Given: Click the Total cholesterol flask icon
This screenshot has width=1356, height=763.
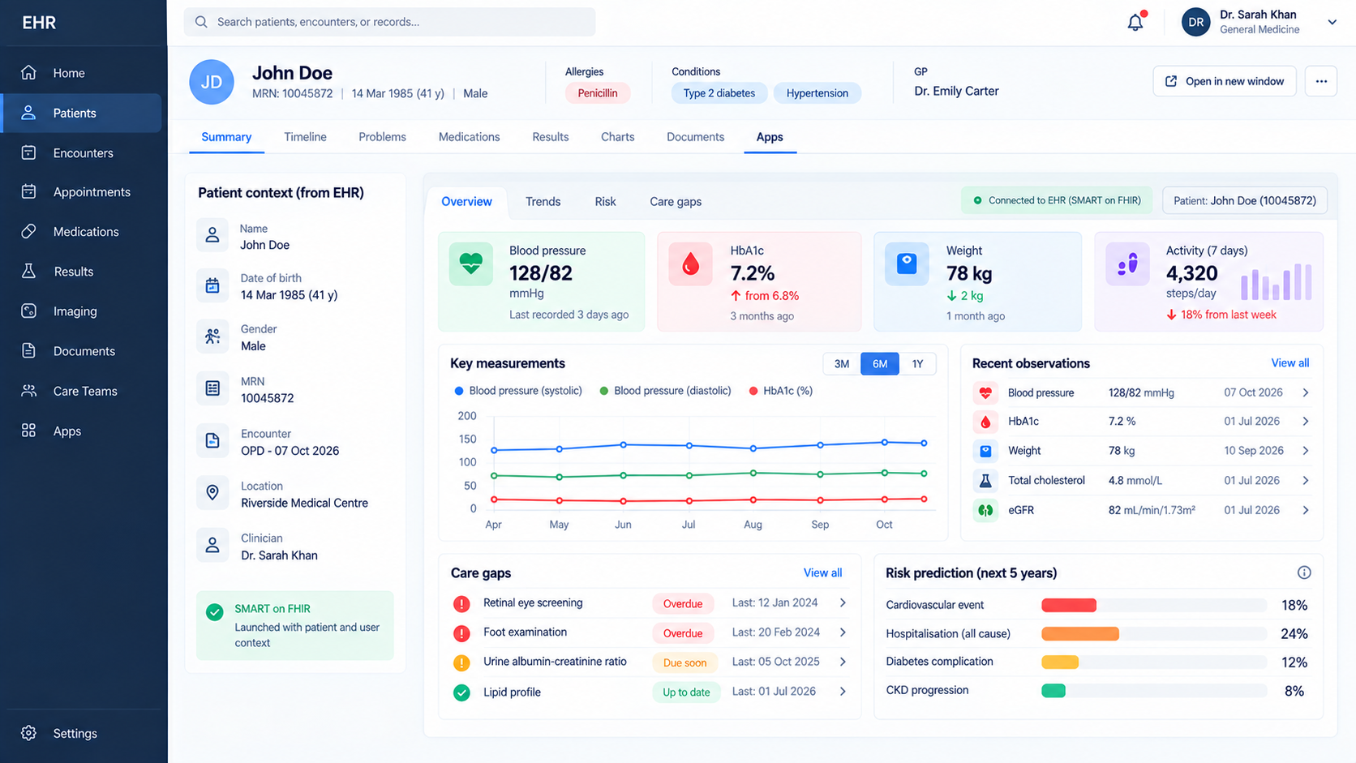Looking at the screenshot, I should coord(985,480).
